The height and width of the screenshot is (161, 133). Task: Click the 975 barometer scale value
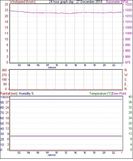[x=128, y=62]
